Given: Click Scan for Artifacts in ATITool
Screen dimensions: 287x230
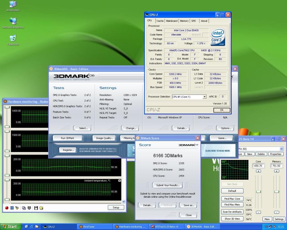Looking at the screenshot, I should click(x=232, y=212).
